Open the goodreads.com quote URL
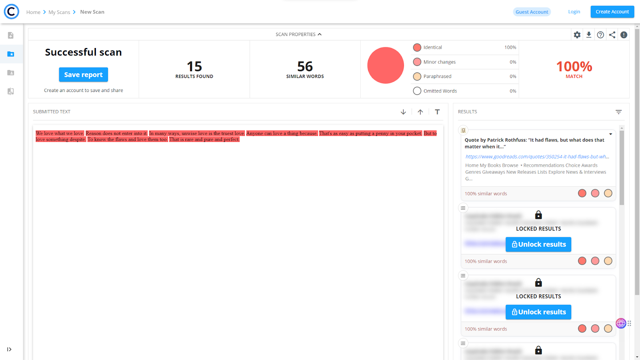640x360 pixels. click(x=537, y=157)
